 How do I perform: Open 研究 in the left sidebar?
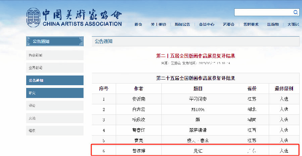[55, 93]
